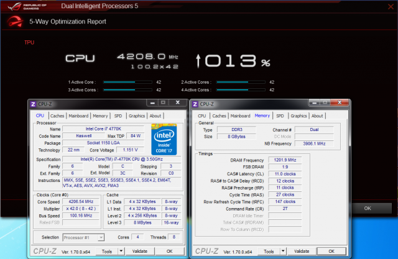Click the CPU frequency reading 4208.0 MHz
The image size is (398, 259).
pyautogui.click(x=147, y=57)
